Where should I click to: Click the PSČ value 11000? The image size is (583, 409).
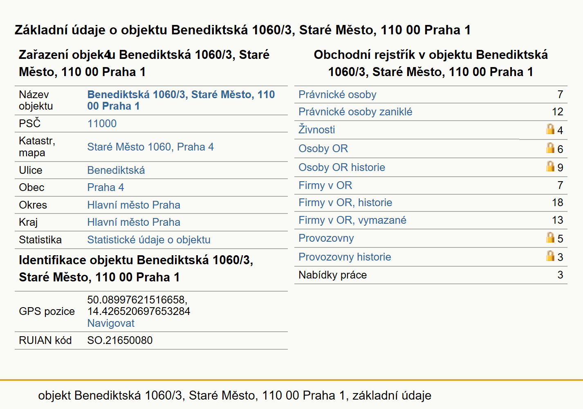coord(102,124)
